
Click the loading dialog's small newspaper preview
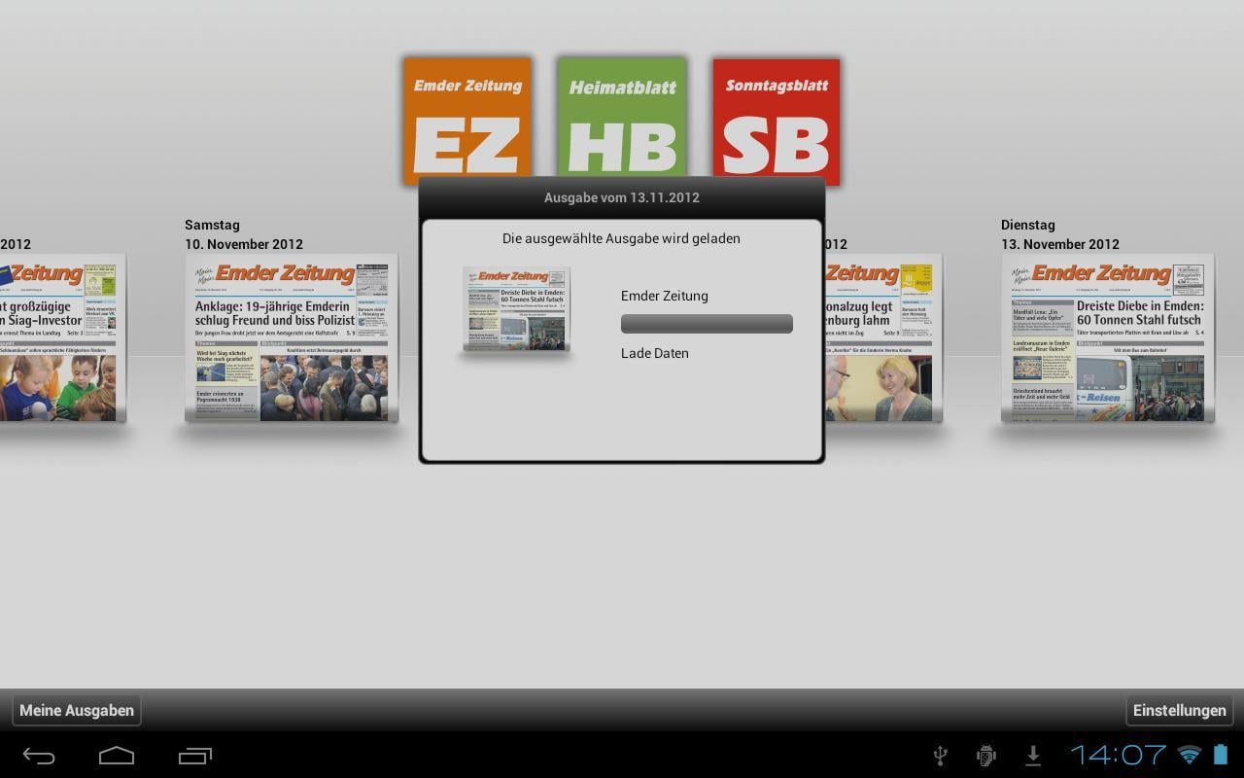pos(516,308)
